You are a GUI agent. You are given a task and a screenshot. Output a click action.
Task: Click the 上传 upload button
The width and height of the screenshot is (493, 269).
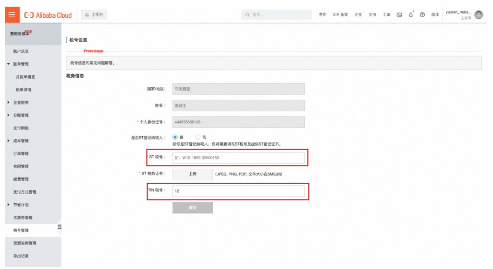(192, 174)
